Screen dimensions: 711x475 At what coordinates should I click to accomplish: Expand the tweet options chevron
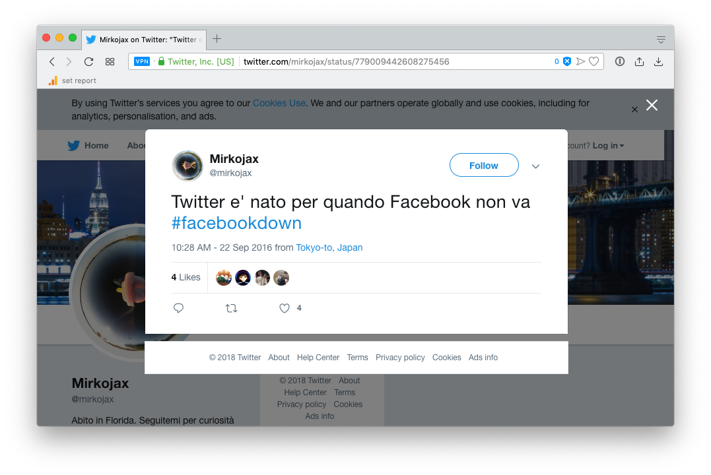pos(535,166)
